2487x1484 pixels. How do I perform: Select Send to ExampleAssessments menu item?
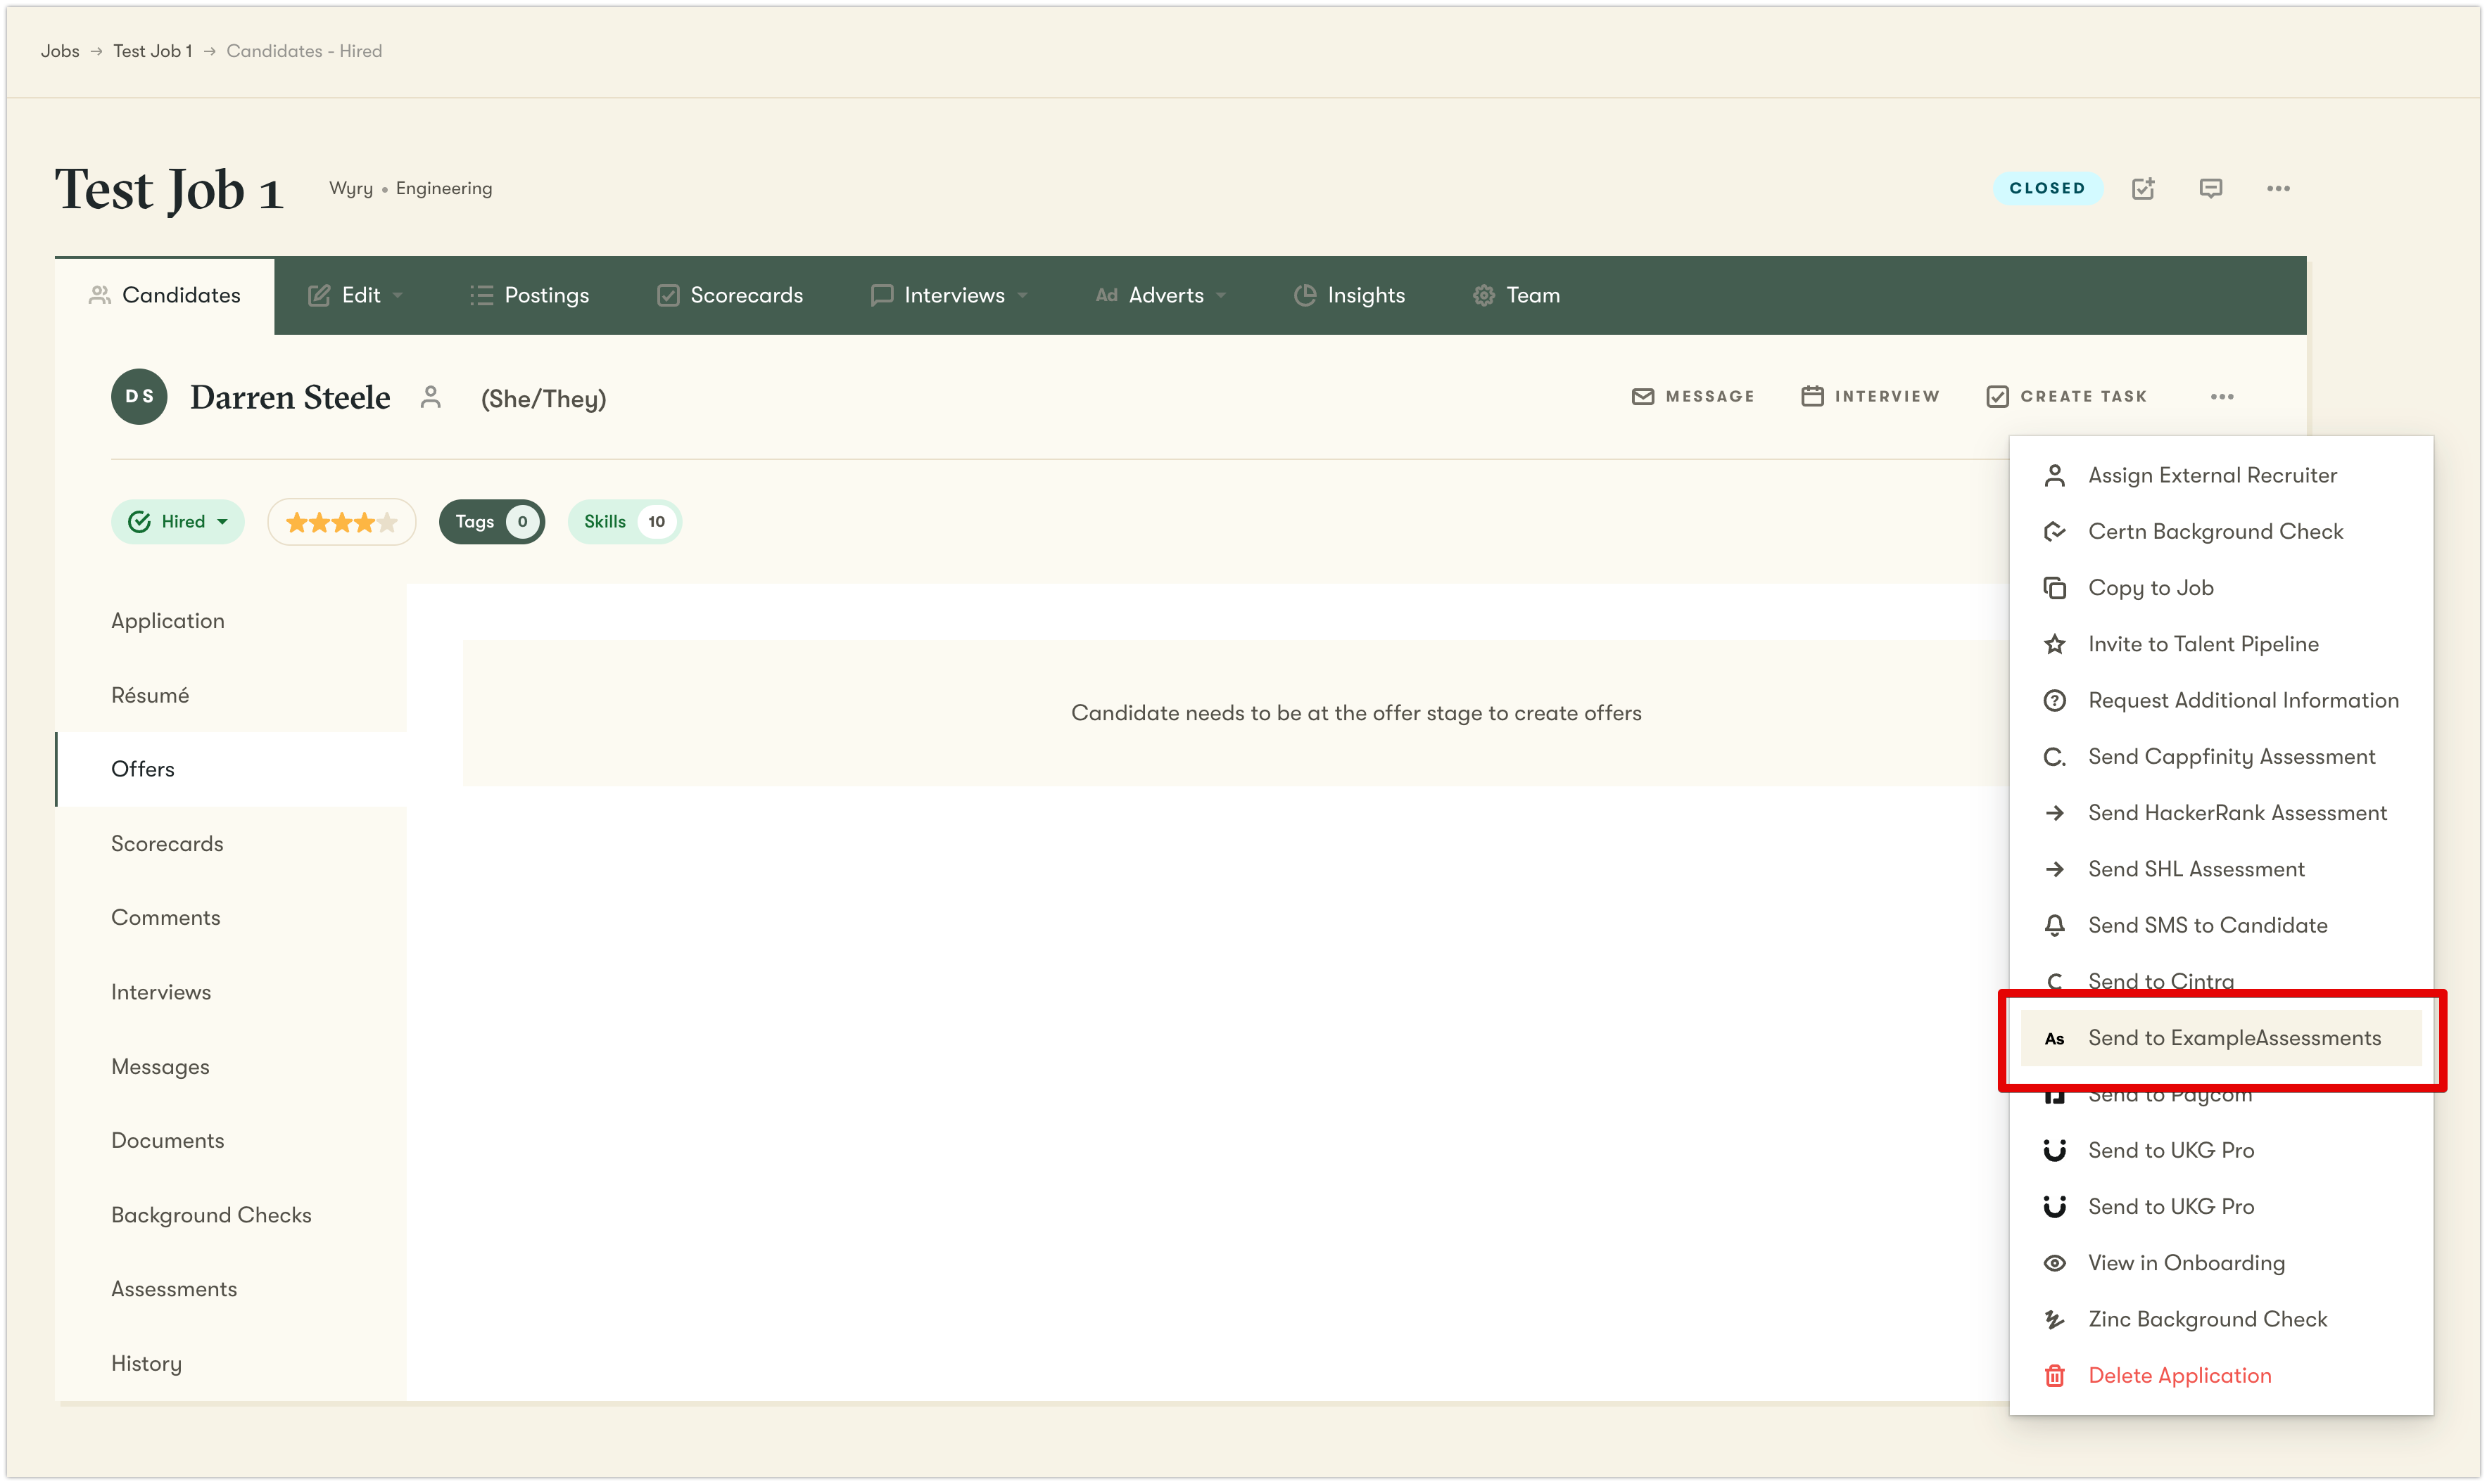tap(2234, 1038)
